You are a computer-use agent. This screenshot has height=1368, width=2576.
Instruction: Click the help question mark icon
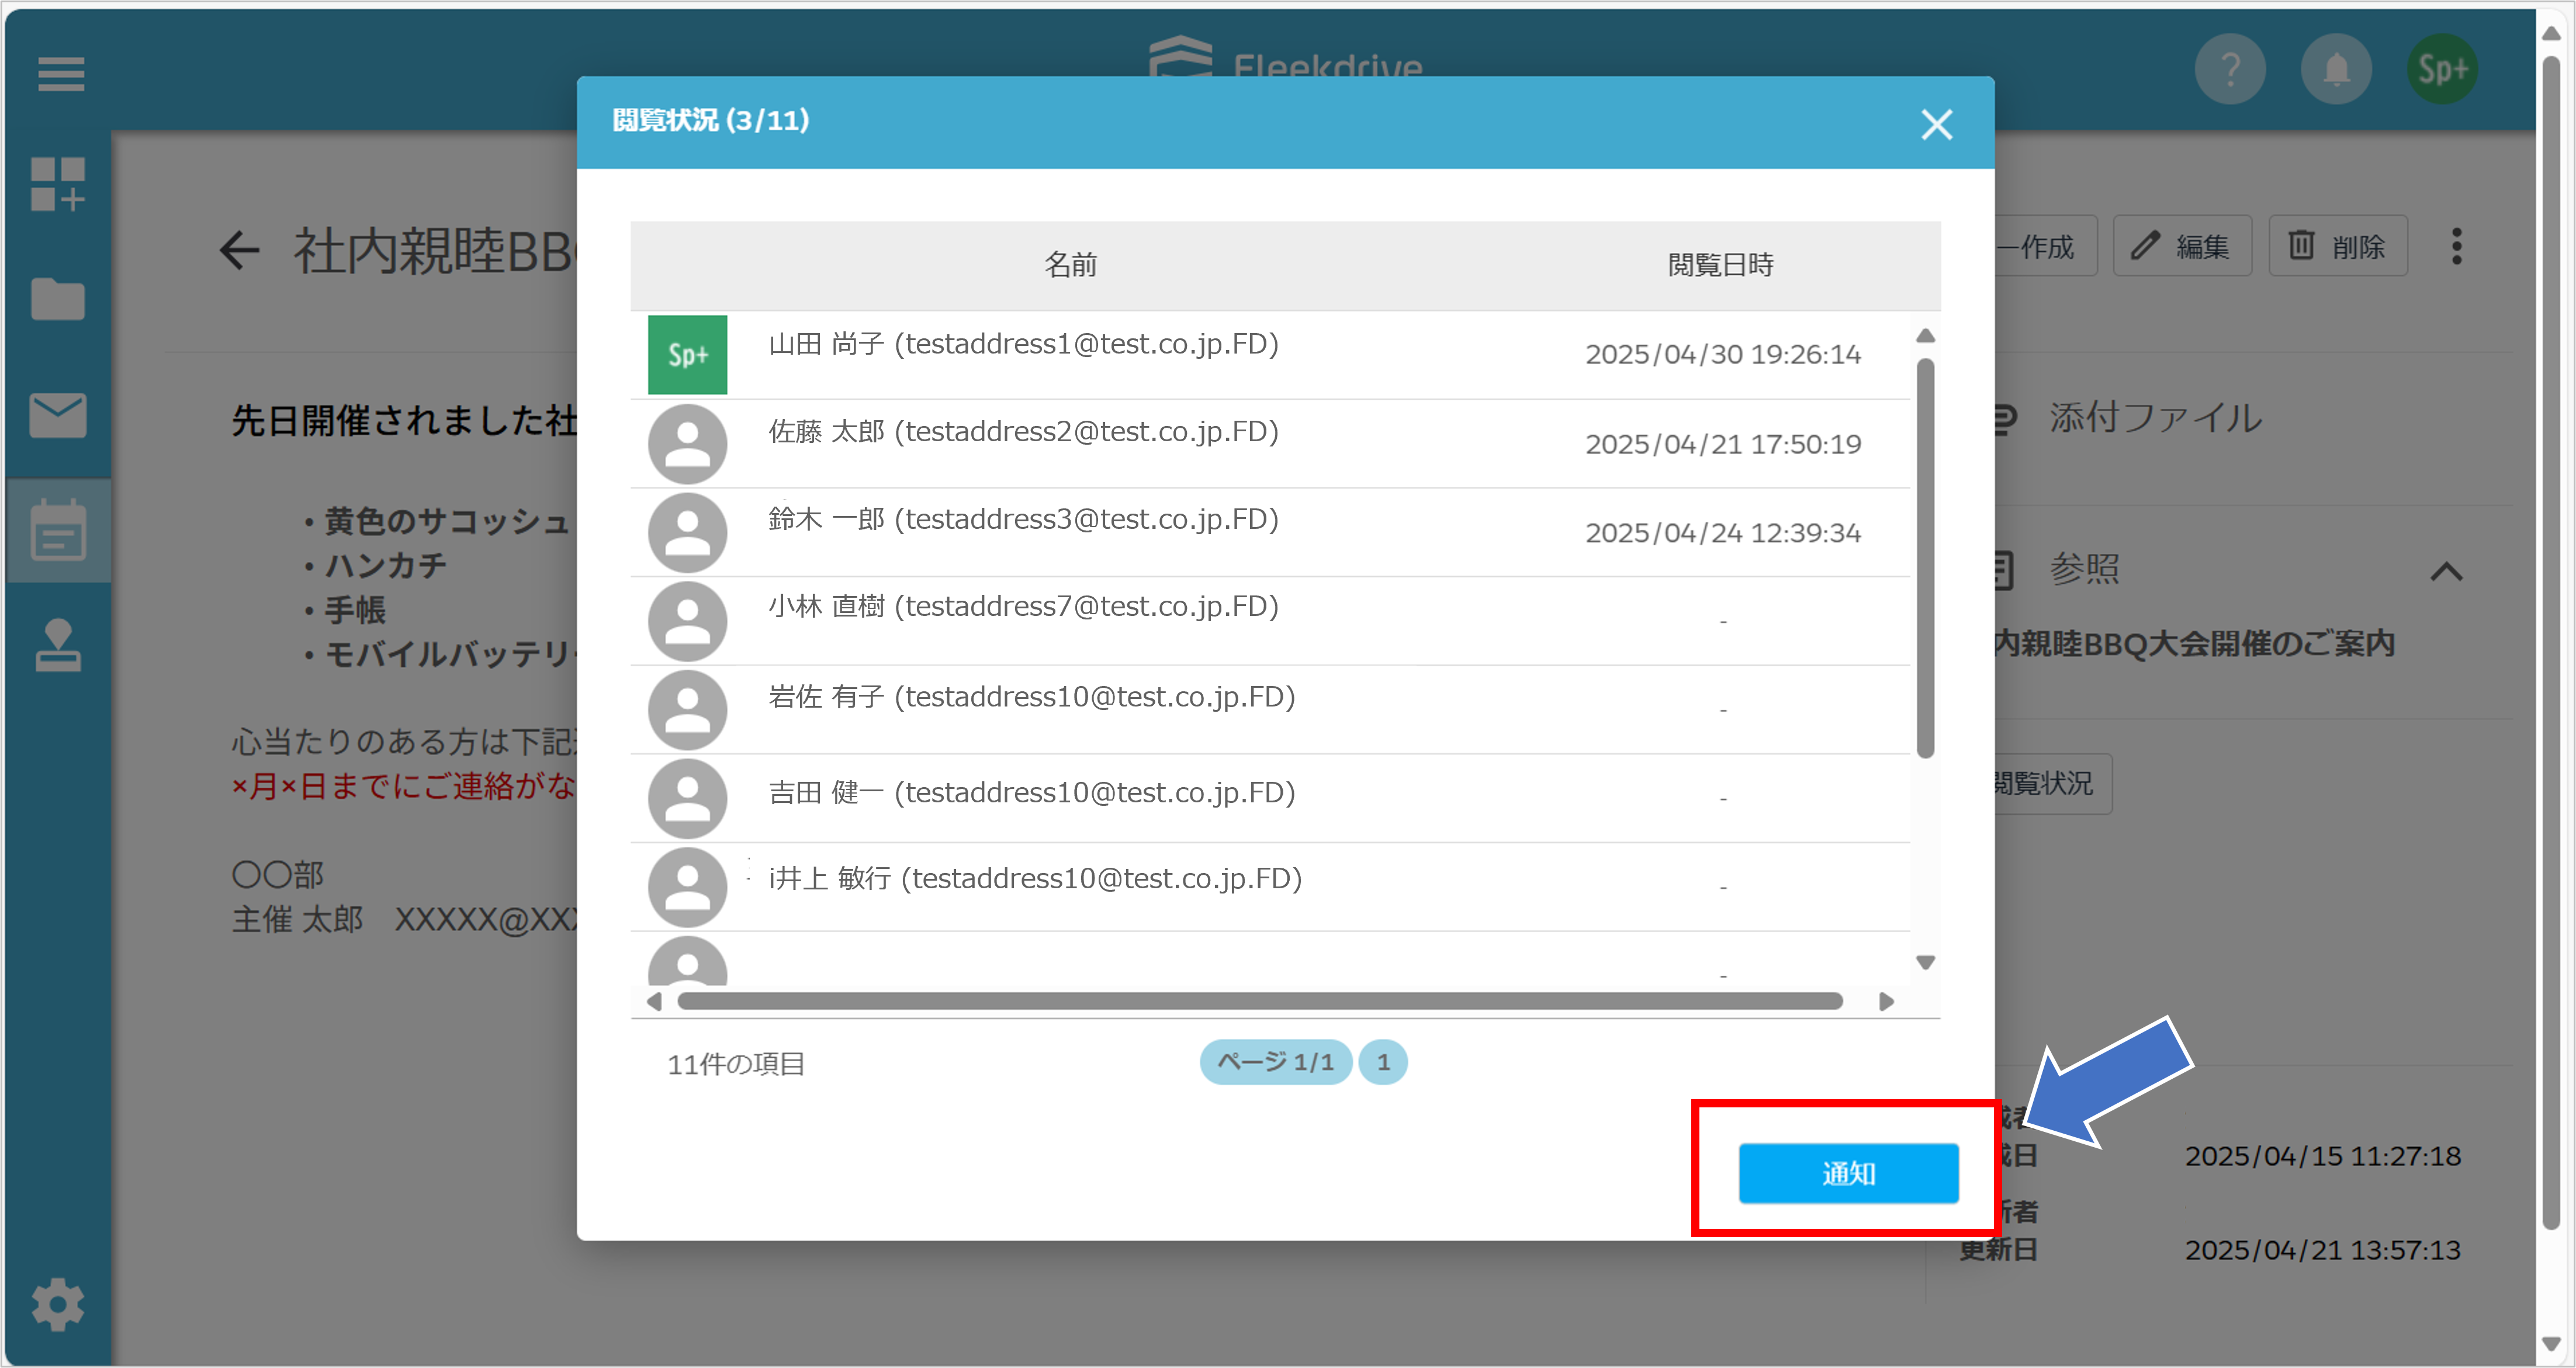coord(2230,69)
